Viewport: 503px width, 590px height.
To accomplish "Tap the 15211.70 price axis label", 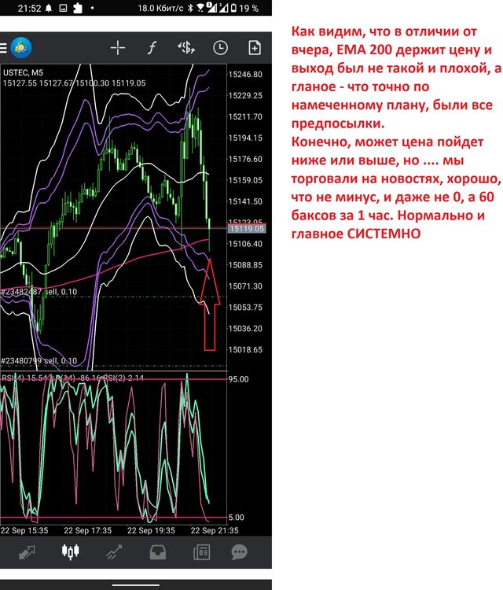I will coord(245,117).
